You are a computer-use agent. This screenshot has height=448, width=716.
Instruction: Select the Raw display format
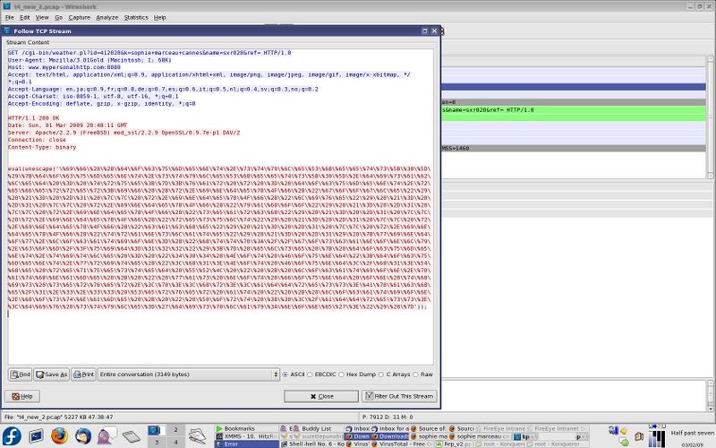pyautogui.click(x=422, y=375)
